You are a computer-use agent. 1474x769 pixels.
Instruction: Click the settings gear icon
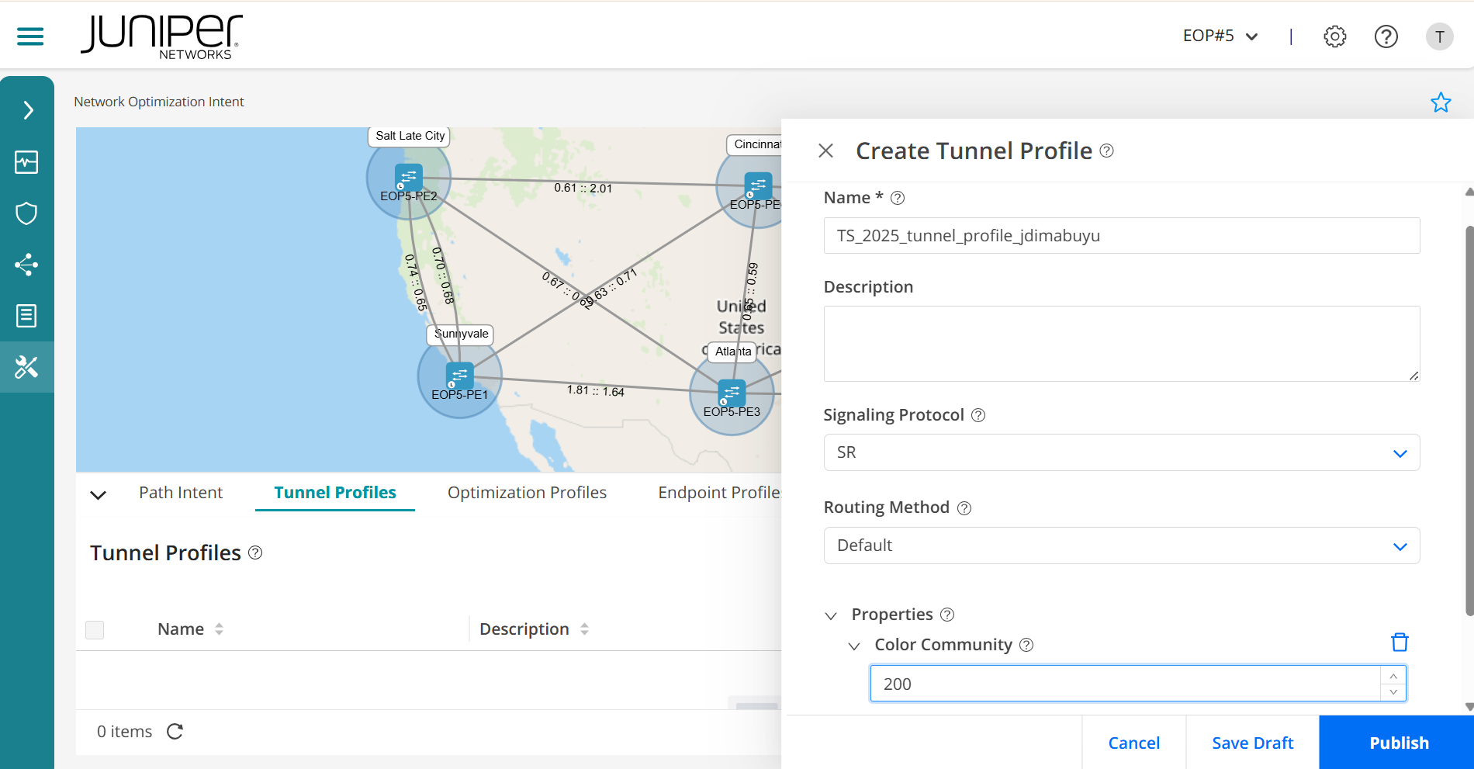click(1334, 36)
